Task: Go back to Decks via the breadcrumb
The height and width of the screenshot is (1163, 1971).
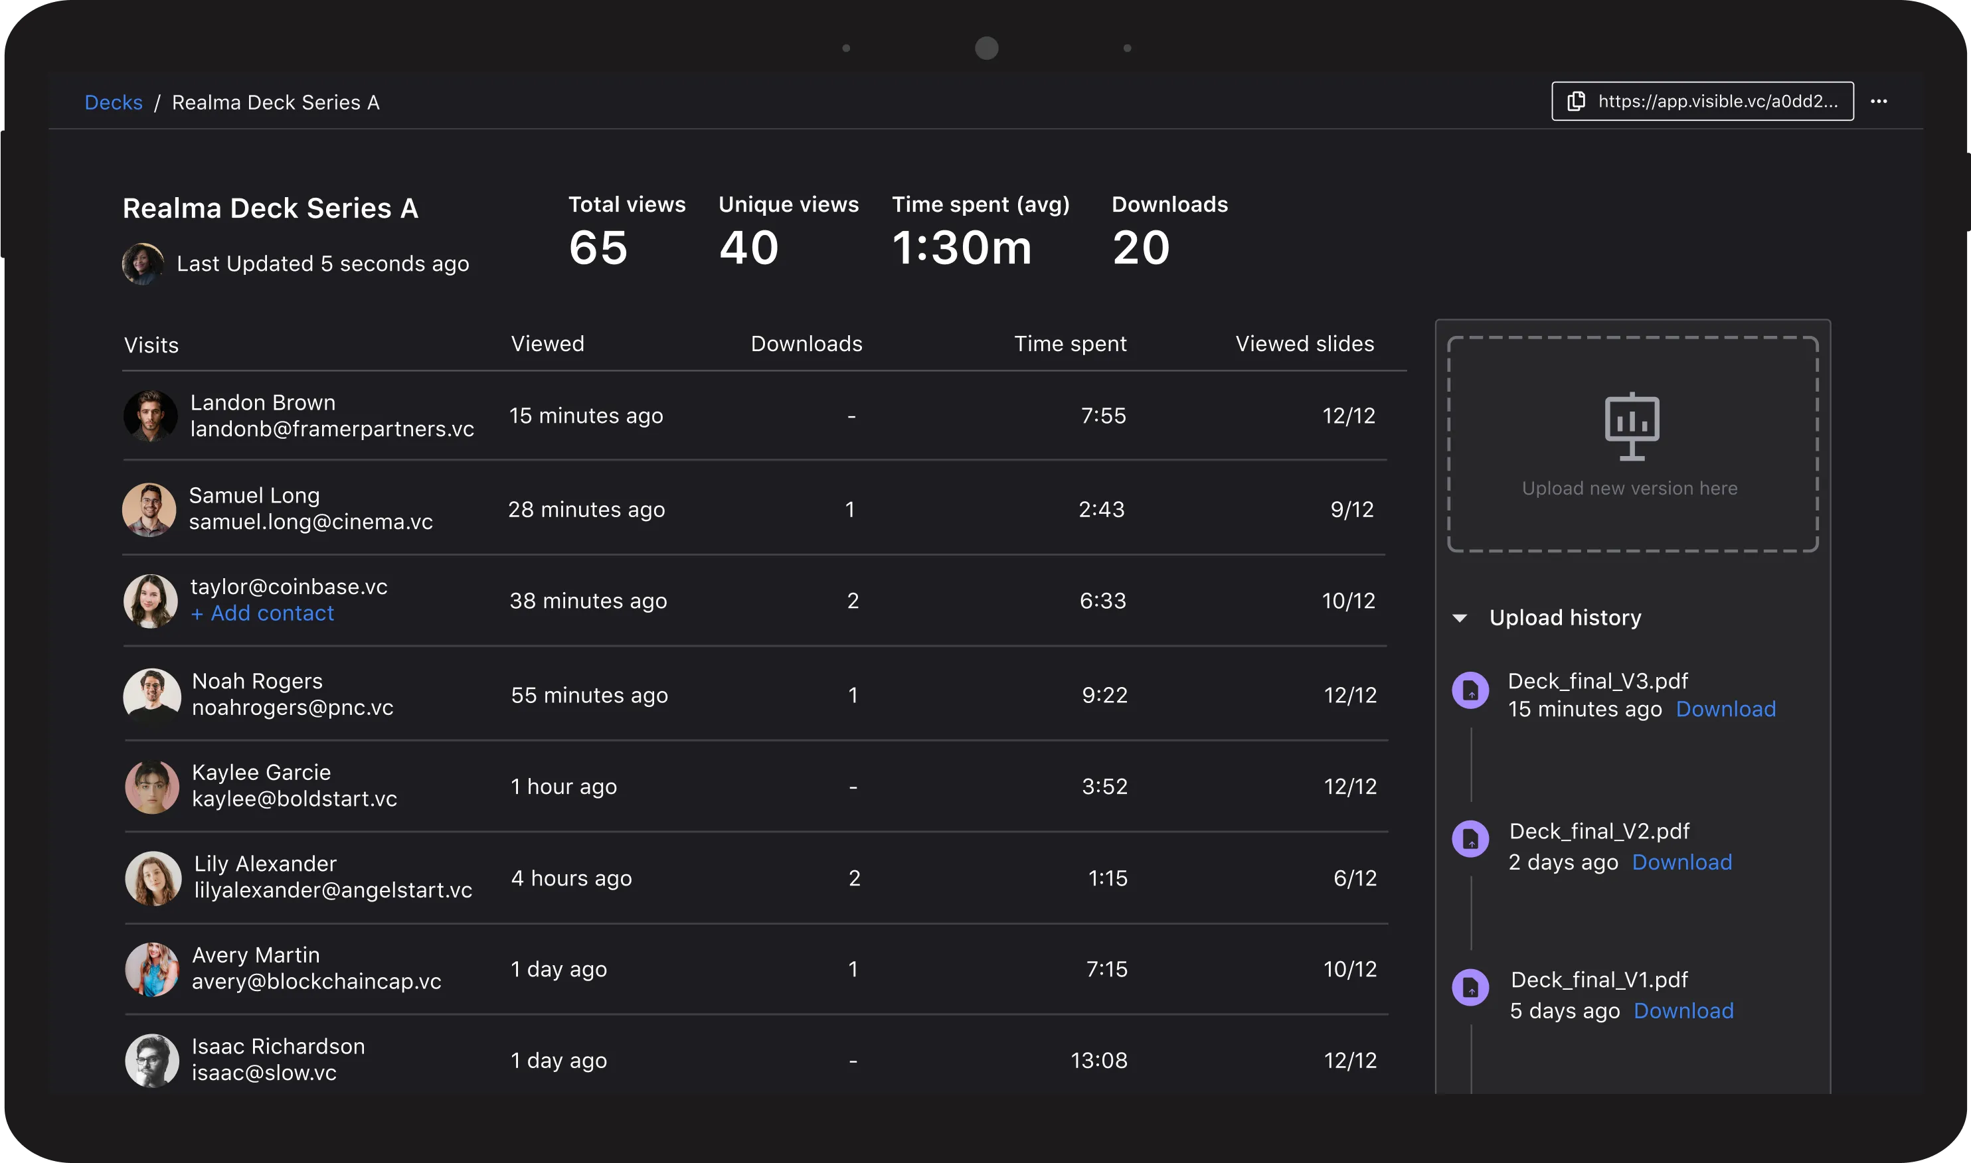Action: click(114, 103)
